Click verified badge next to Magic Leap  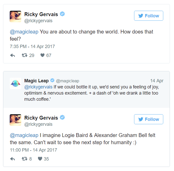[x=52, y=81]
